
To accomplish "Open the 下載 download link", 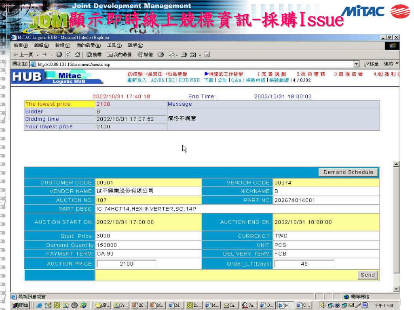I will pos(209,80).
